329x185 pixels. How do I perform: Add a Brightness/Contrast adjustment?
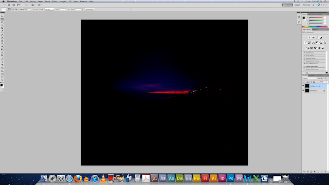coord(309,38)
